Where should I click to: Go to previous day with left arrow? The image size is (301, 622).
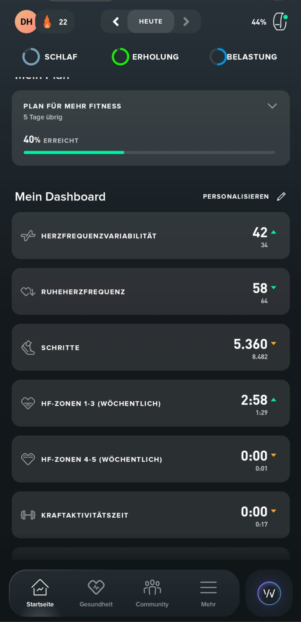click(x=116, y=22)
